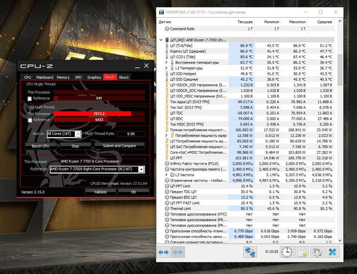Viewport: 357px width, 274px height.
Task: Click circle icon beside Тепловое дросселирование (HTC)
Action: coord(167,214)
